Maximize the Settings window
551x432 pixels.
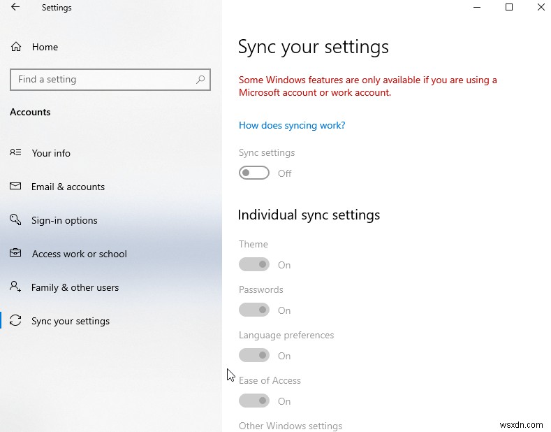pos(509,7)
